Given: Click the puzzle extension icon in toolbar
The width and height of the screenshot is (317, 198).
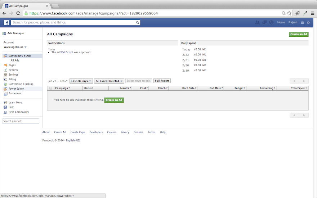Looking at the screenshot, I should (297, 13).
